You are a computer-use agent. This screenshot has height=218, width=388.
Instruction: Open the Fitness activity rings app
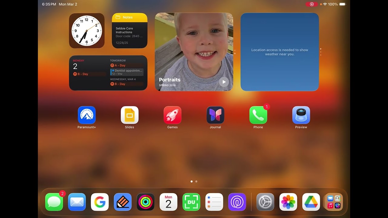point(145,202)
